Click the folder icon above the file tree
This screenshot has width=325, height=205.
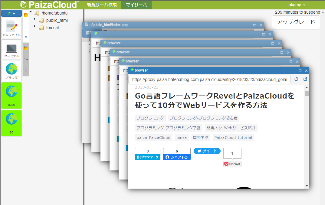pyautogui.click(x=26, y=14)
